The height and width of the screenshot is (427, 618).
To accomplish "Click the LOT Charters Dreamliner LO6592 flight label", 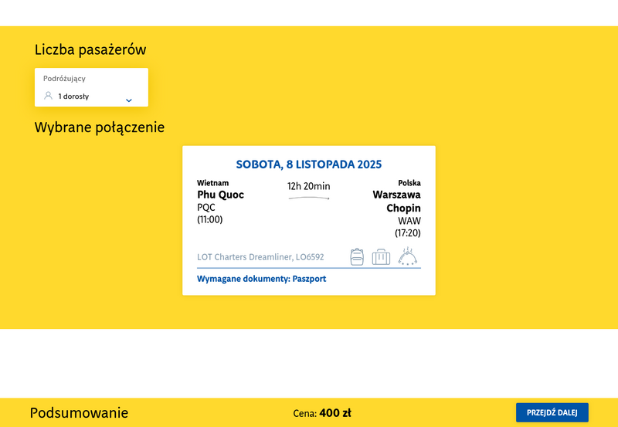I will tap(260, 257).
